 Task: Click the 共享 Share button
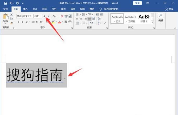(x=169, y=9)
